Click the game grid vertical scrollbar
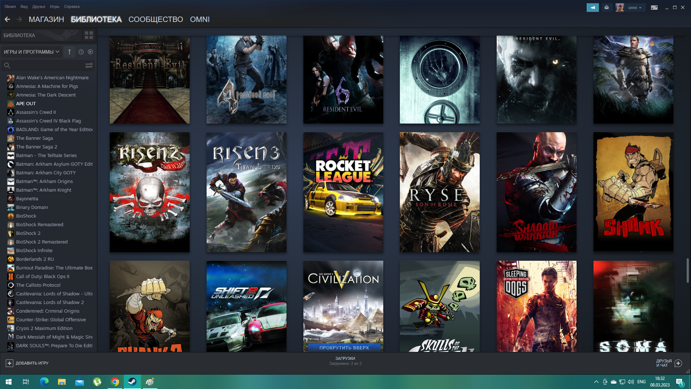Image resolution: width=691 pixels, height=389 pixels. tap(687, 270)
